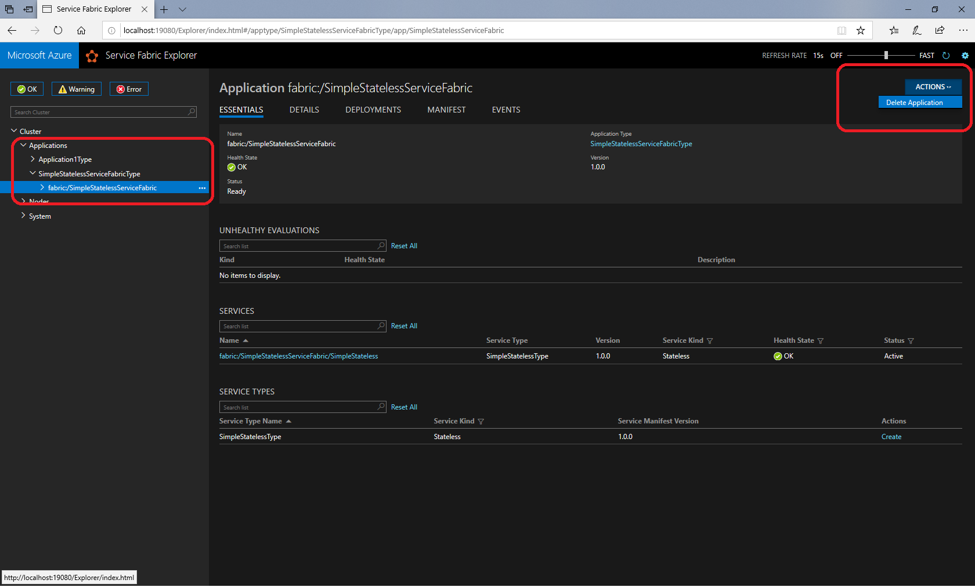Click Service Types search magnifier icon
This screenshot has width=975, height=587.
381,407
